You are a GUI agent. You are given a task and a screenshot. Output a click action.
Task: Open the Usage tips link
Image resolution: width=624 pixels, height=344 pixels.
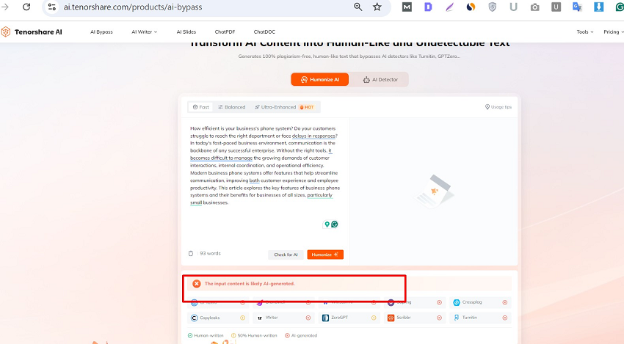click(498, 107)
